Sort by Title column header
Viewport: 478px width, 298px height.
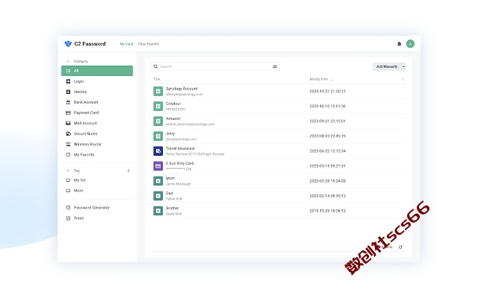pos(156,79)
